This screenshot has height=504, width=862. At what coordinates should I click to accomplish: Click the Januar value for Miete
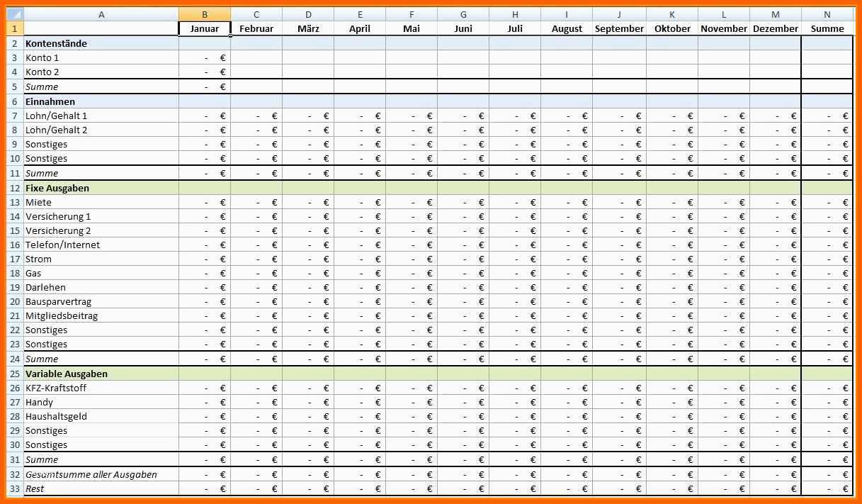pyautogui.click(x=205, y=202)
